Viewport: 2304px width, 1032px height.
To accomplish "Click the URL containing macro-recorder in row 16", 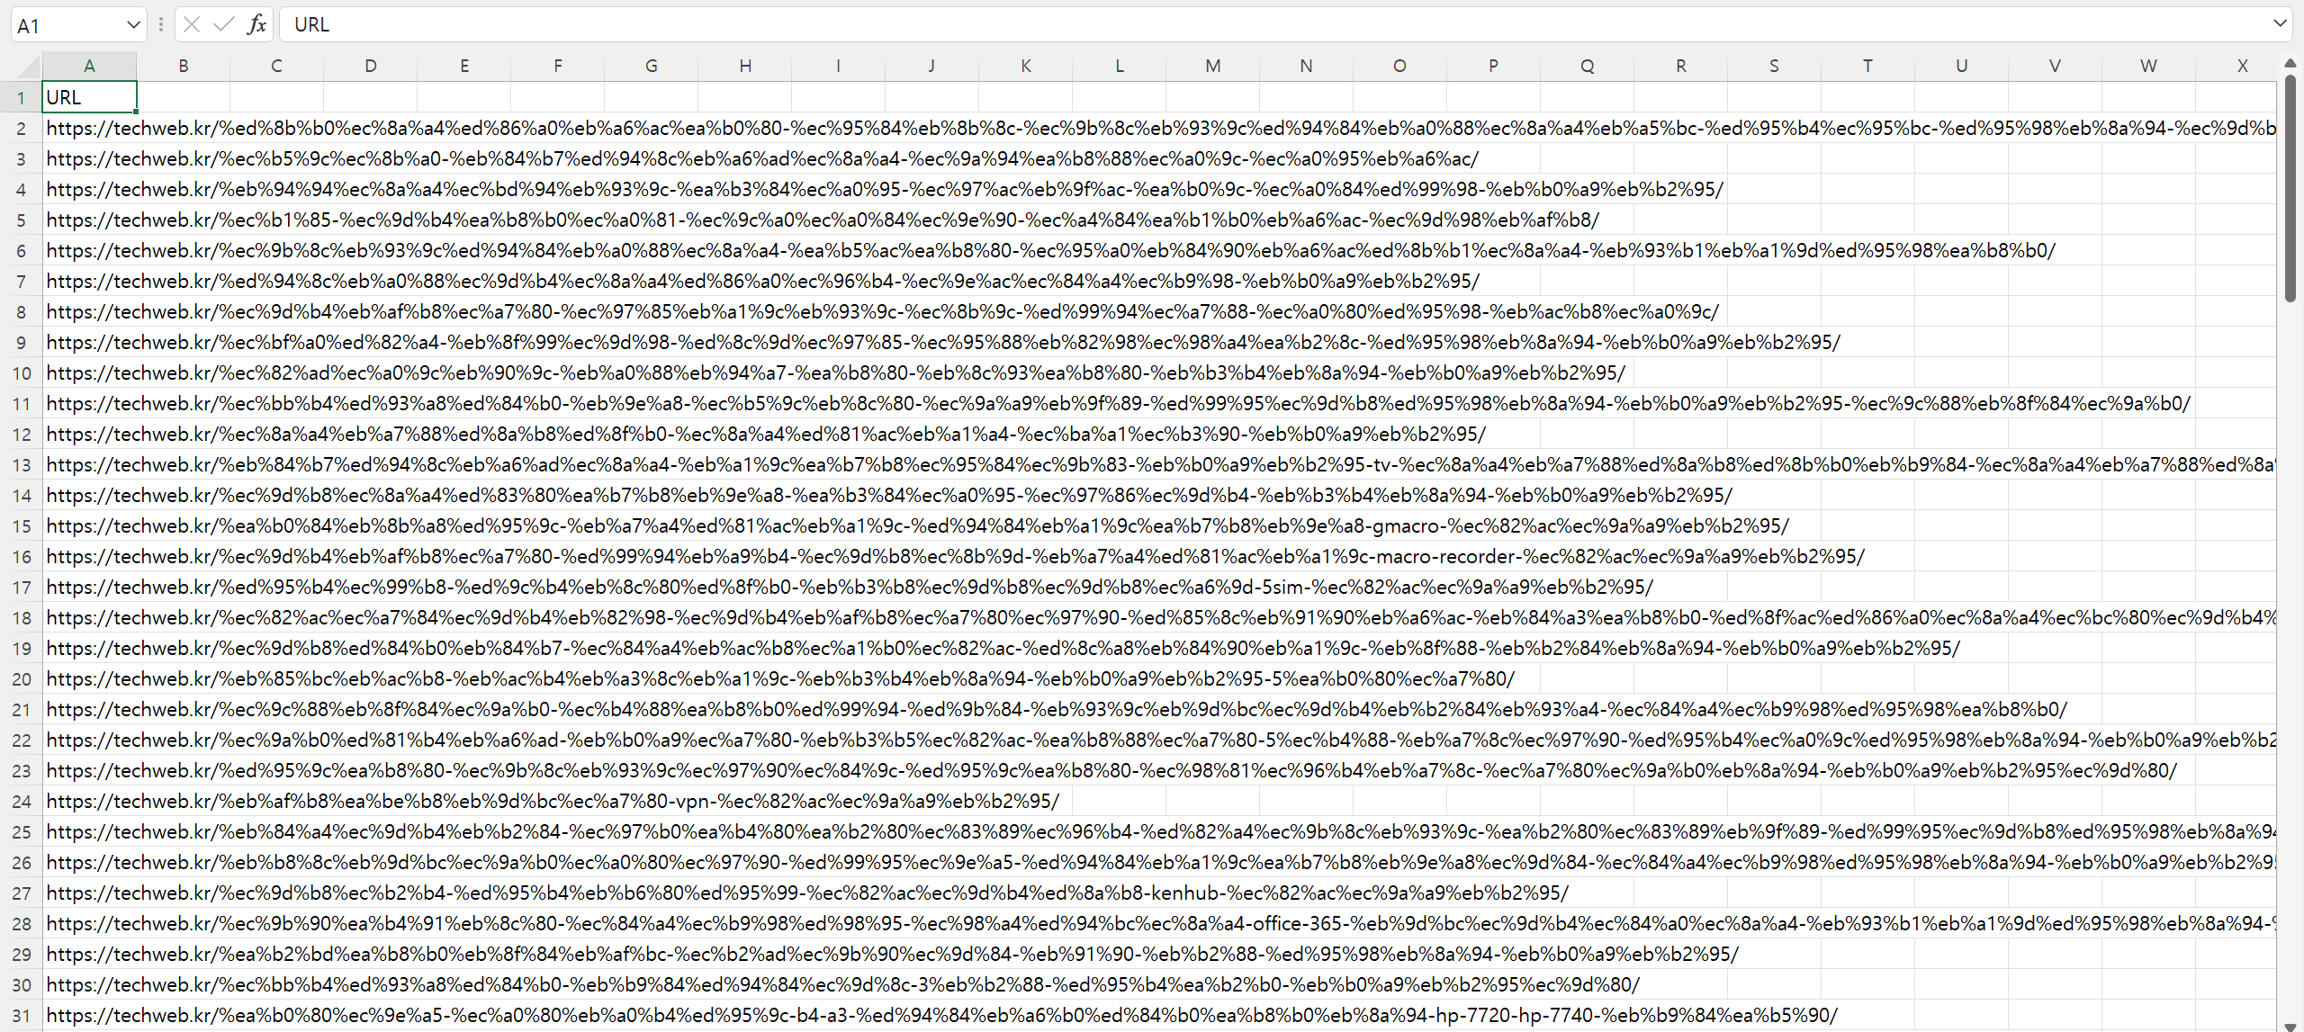I will point(956,556).
